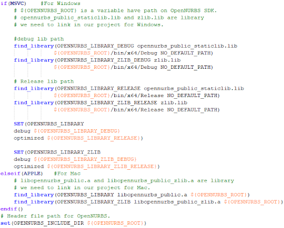Click find_library for OPENNURBS_LIBRARY_DEBUG
Screen dimensions: 284x228
tap(34, 46)
